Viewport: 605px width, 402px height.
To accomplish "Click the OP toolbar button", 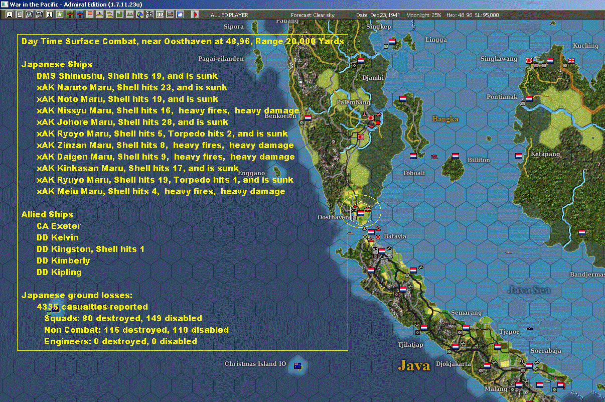I will tap(160, 15).
